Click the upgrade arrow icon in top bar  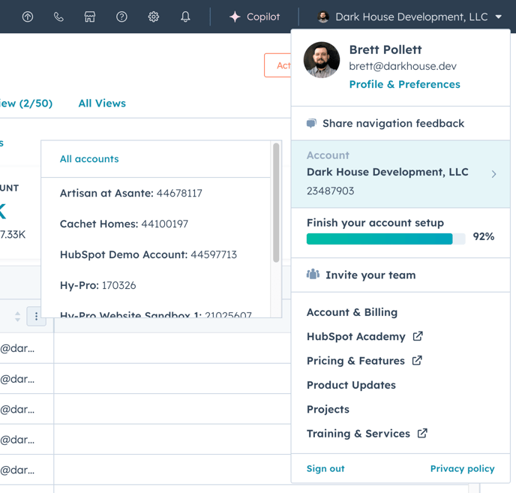(x=28, y=17)
